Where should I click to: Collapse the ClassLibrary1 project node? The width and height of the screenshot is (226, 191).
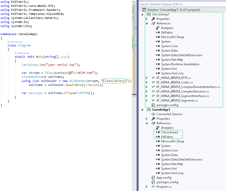pos(142,14)
